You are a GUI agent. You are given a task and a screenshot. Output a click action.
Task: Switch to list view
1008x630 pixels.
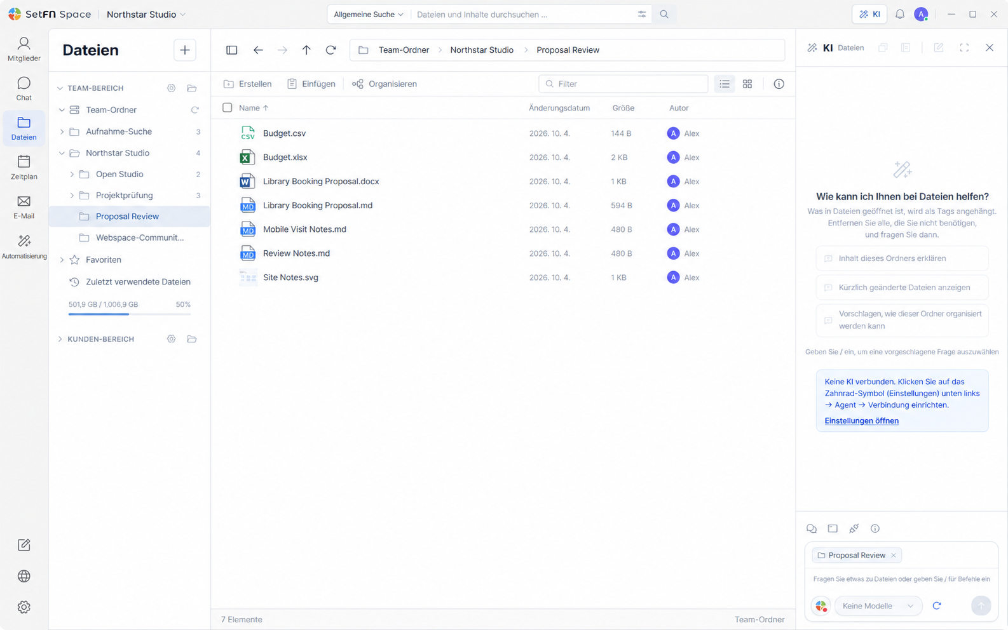(x=725, y=84)
